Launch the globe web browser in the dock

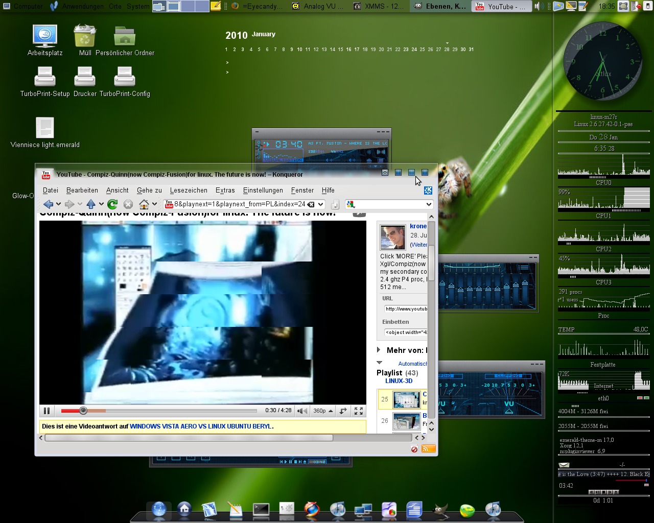click(x=159, y=509)
